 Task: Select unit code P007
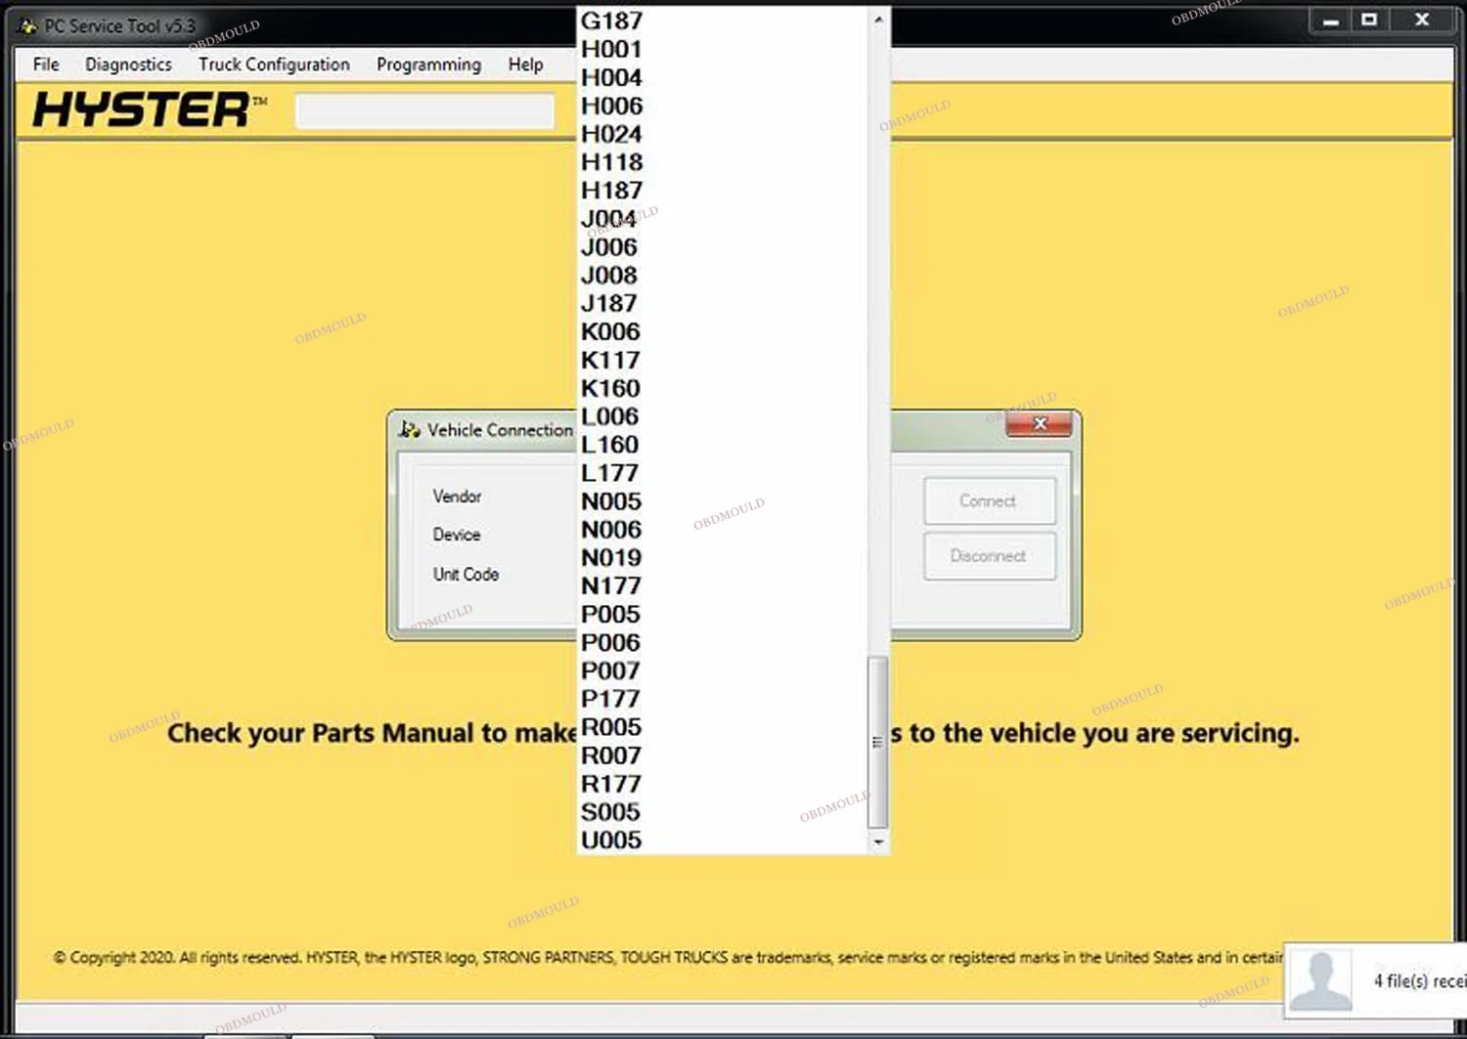coord(722,671)
